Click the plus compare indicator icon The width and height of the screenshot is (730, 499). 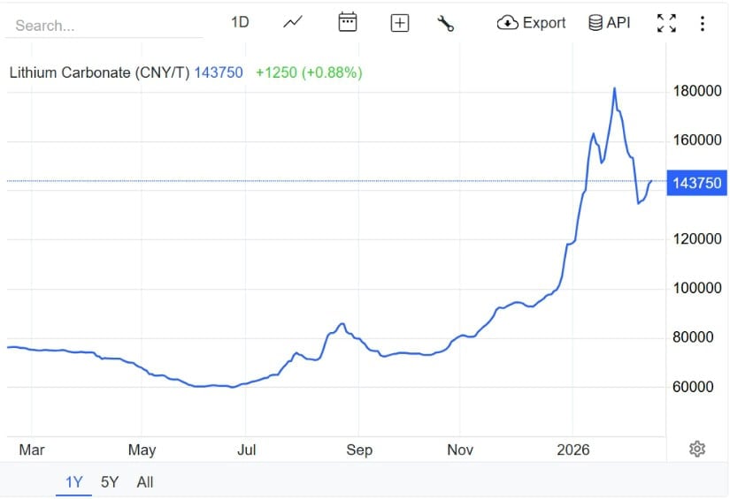400,24
